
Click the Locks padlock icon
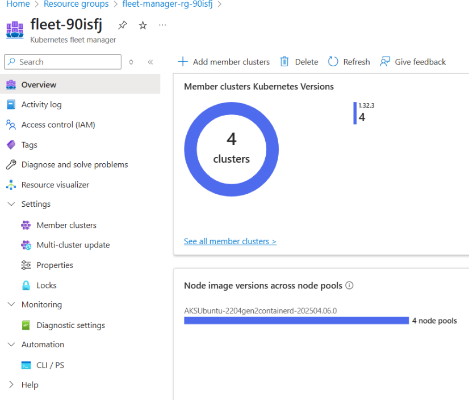(26, 286)
